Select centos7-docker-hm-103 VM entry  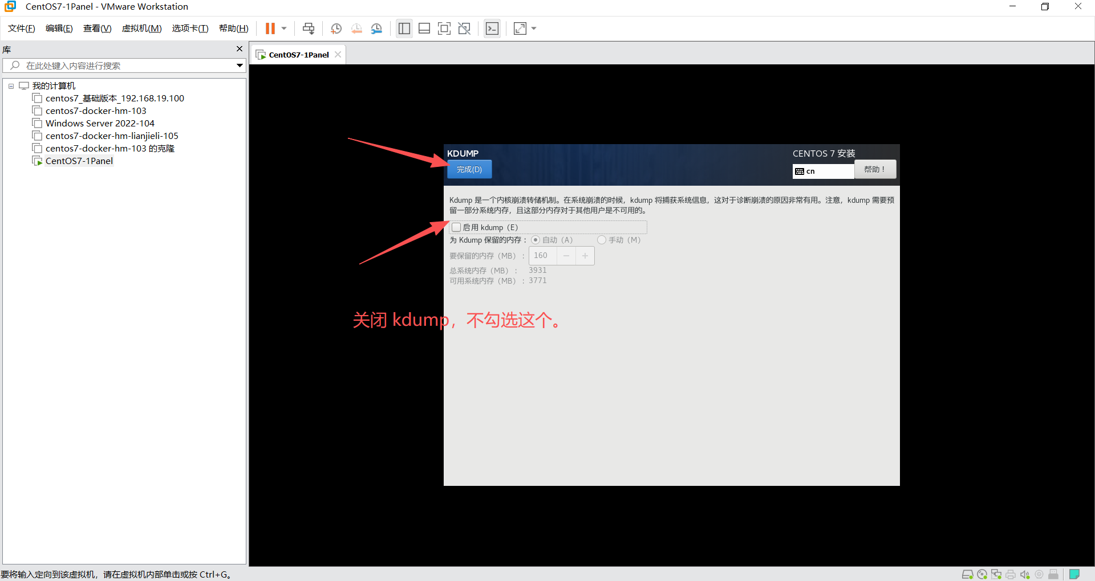coord(96,111)
